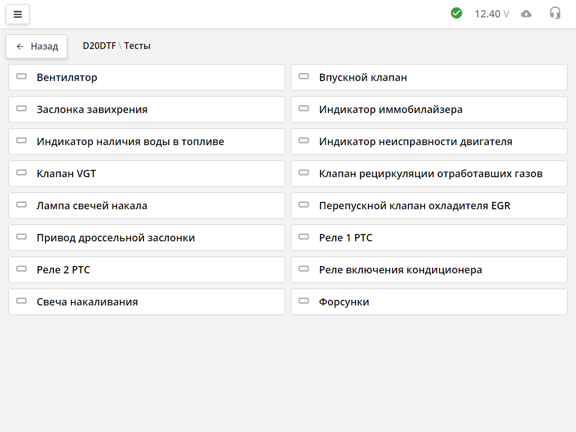
Task: Click the cloud sync icon
Action: [x=526, y=13]
